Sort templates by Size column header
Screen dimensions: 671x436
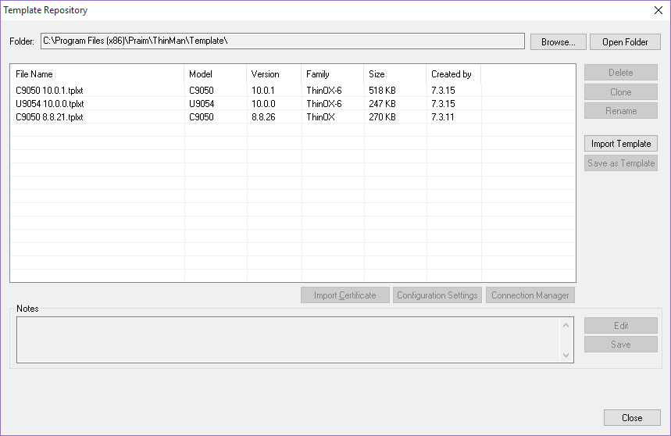coord(394,74)
